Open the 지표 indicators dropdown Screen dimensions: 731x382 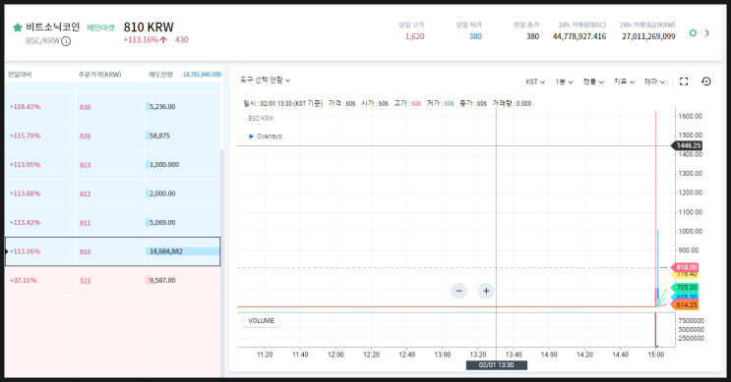624,82
